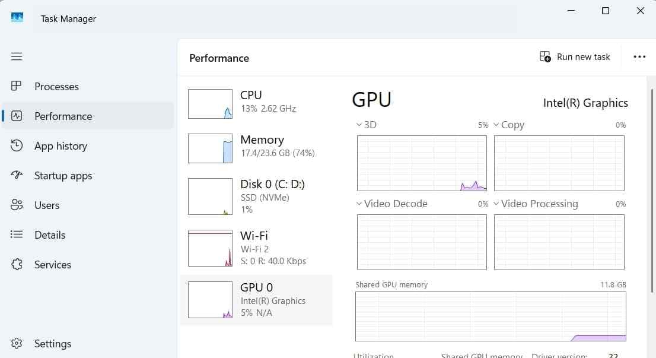Select the GPU 0 mini graph
656x358 pixels.
pyautogui.click(x=210, y=299)
